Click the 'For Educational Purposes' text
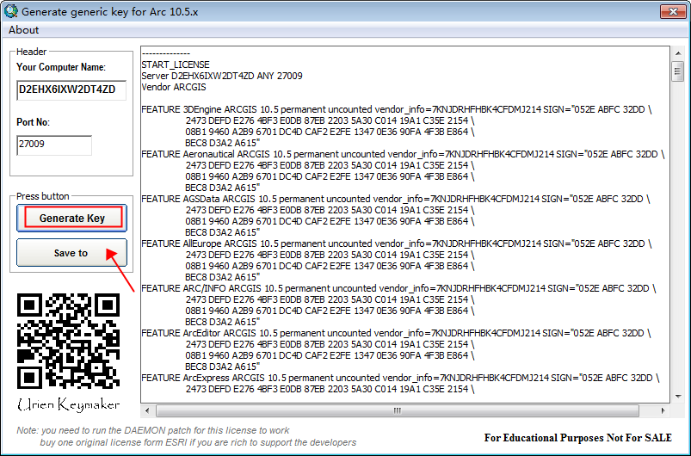The image size is (691, 456). click(577, 437)
